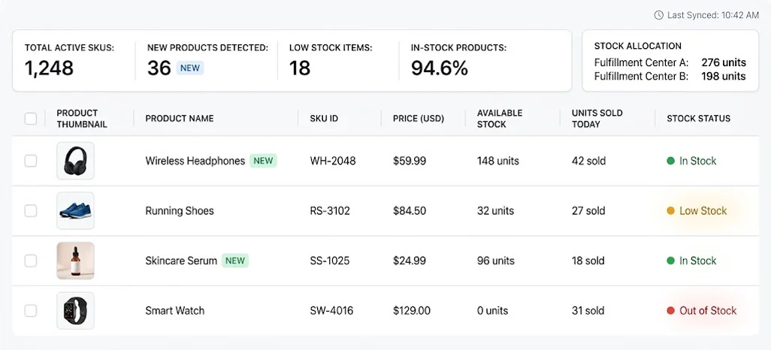Open the Skincare Serum product thumbnail
The height and width of the screenshot is (350, 771).
point(75,261)
